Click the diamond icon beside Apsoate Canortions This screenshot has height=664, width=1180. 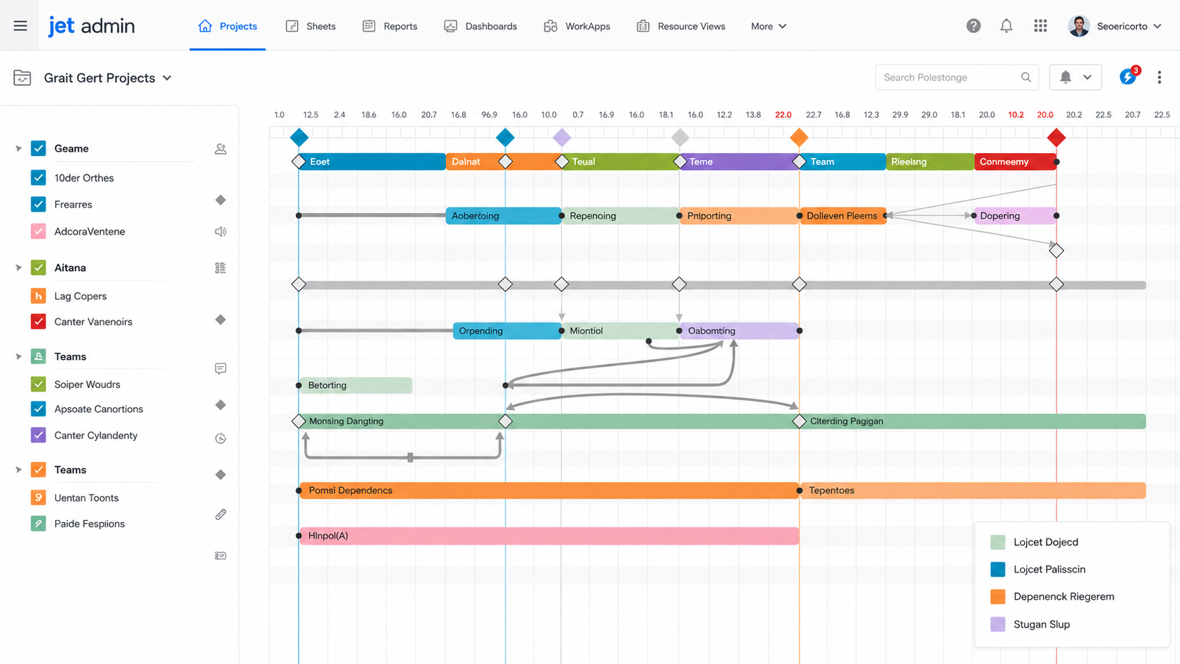220,405
